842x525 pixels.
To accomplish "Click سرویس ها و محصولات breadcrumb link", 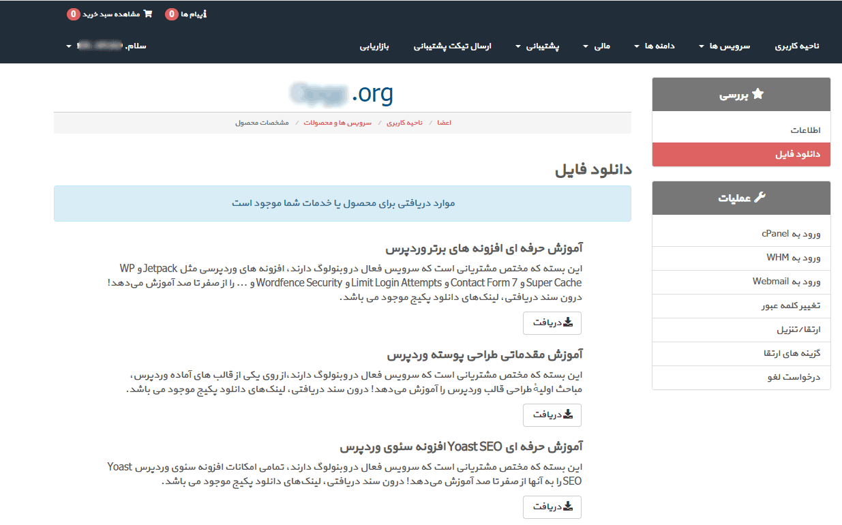I will click(x=337, y=123).
